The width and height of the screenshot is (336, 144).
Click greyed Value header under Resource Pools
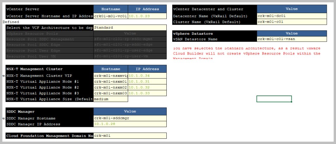click(130, 33)
